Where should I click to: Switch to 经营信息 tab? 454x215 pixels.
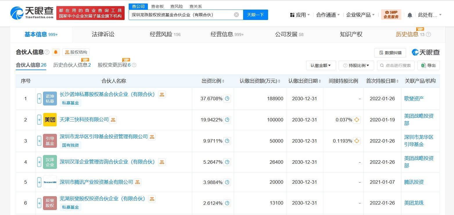click(227, 34)
